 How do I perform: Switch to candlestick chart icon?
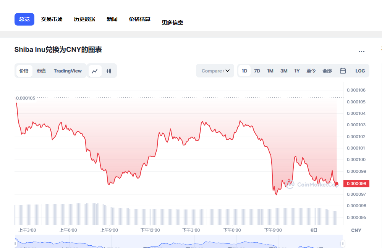(x=109, y=71)
